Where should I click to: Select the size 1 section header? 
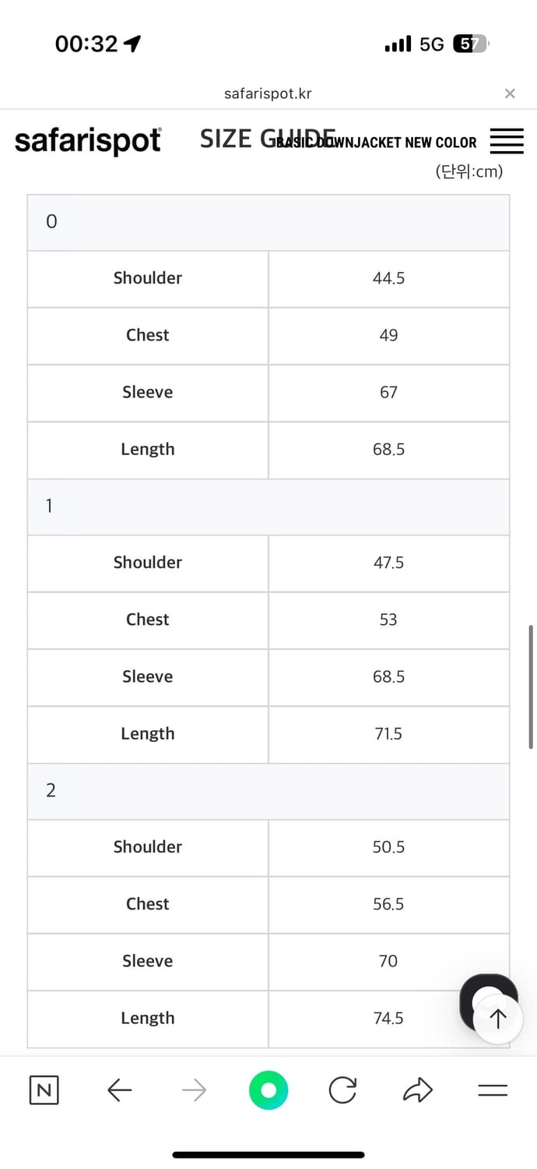[x=268, y=507]
